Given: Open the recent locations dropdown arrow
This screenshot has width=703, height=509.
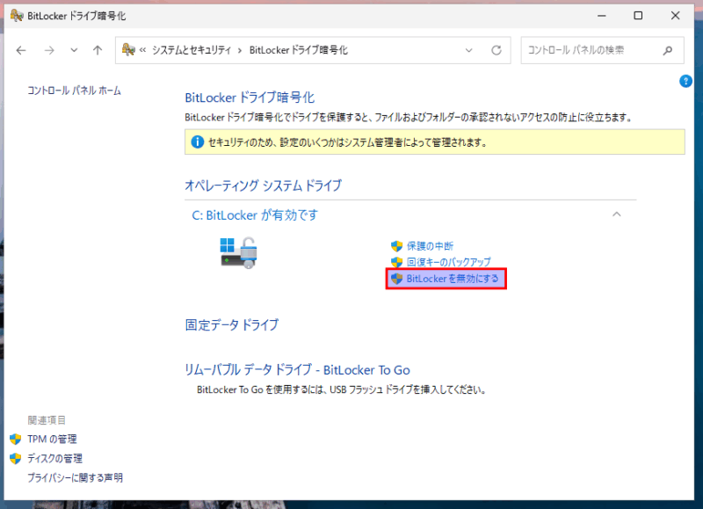Looking at the screenshot, I should [x=74, y=50].
